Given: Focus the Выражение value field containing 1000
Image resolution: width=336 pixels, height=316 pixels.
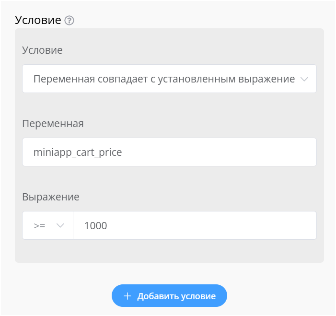Looking at the screenshot, I should click(195, 225).
